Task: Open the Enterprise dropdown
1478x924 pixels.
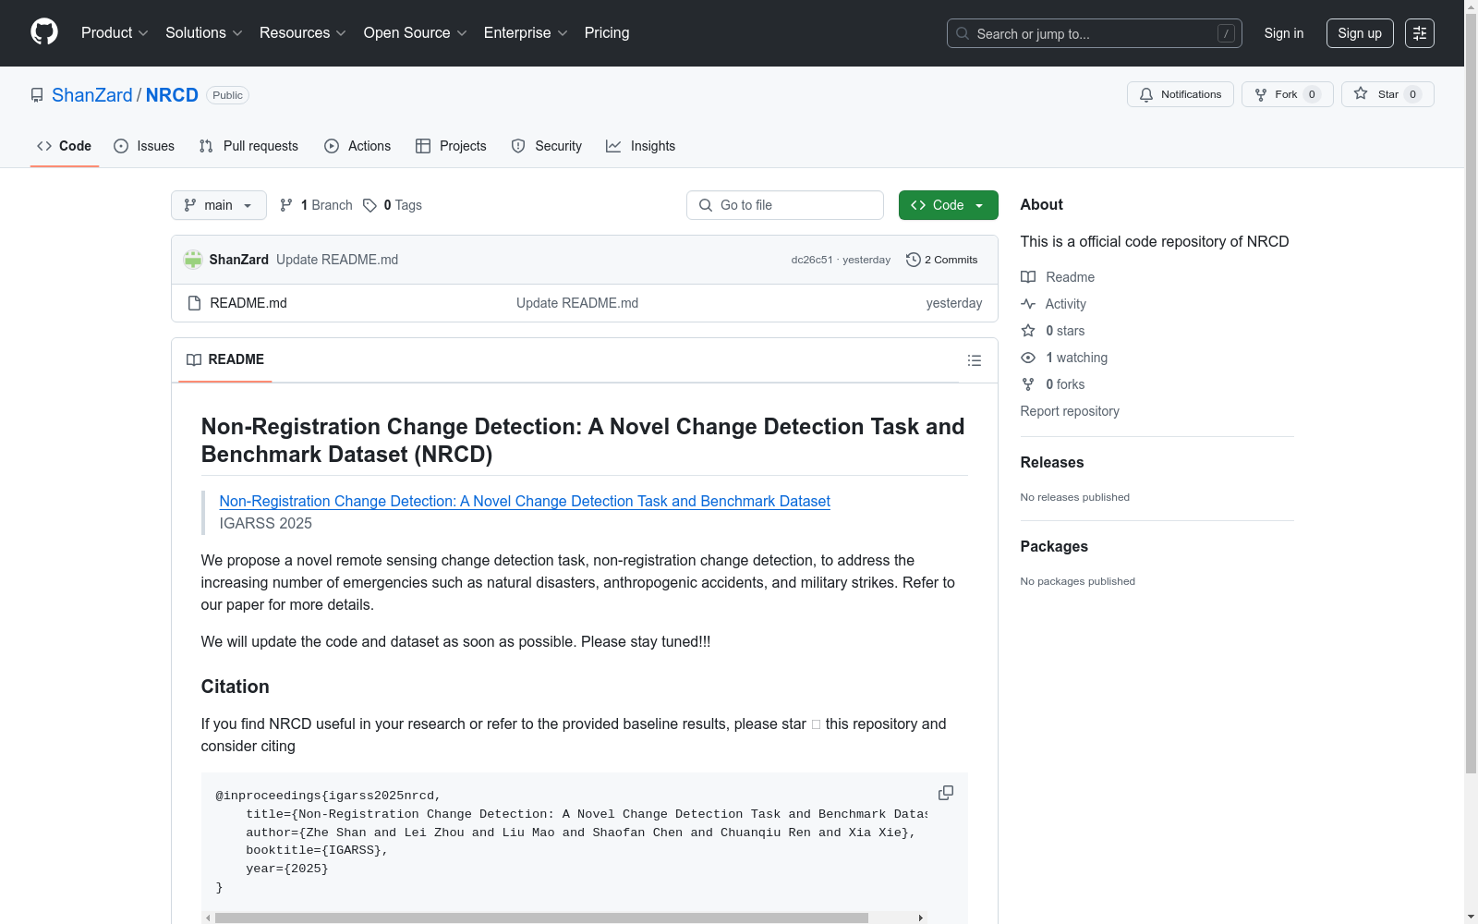Action: click(525, 32)
